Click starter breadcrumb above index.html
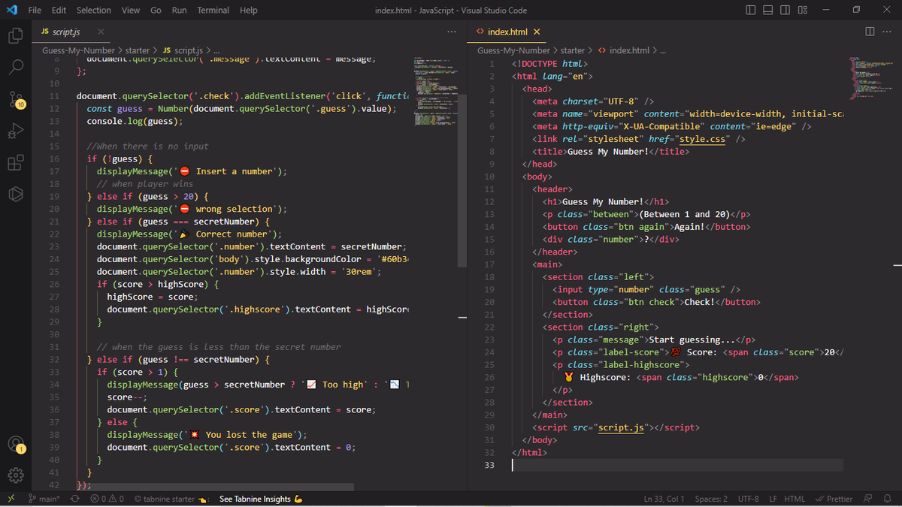Image resolution: width=902 pixels, height=507 pixels. [573, 50]
